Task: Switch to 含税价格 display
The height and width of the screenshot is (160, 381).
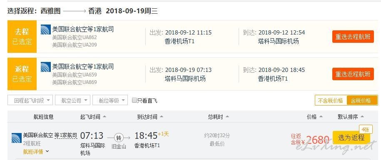Action: pyautogui.click(x=362, y=101)
